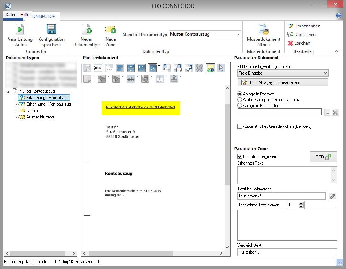The width and height of the screenshot is (346, 269).
Task: Select the mouse pointer tool
Action: click(x=221, y=68)
